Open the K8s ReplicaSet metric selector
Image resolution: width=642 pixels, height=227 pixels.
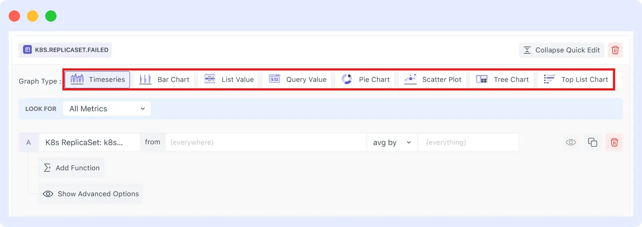tap(89, 142)
